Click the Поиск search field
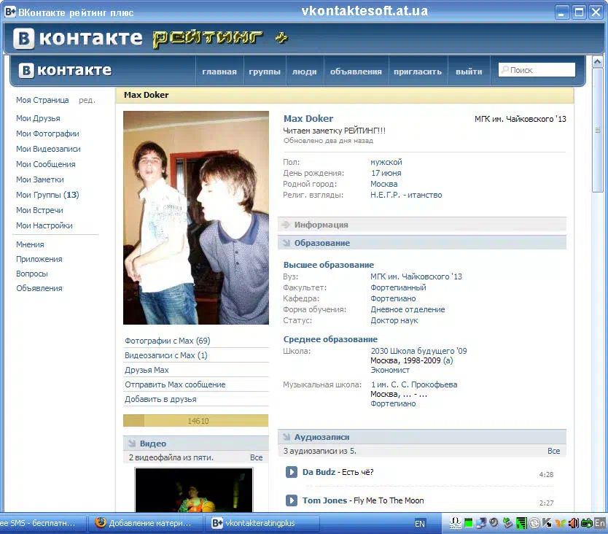The image size is (608, 534). [x=537, y=70]
